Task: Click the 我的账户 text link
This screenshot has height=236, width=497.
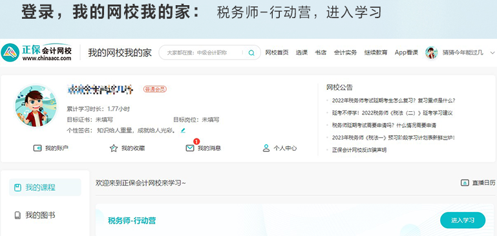Action: coord(57,148)
